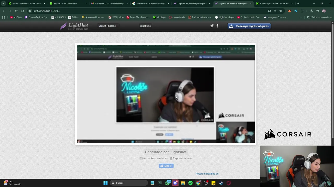
Task: Open site information icon in address bar
Action: pos(30,11)
